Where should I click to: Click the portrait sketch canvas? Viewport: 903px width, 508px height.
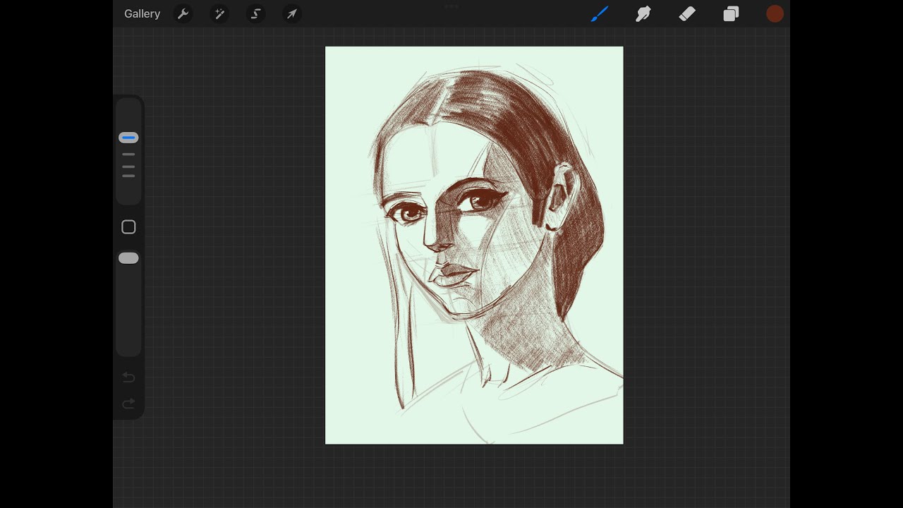tap(474, 246)
